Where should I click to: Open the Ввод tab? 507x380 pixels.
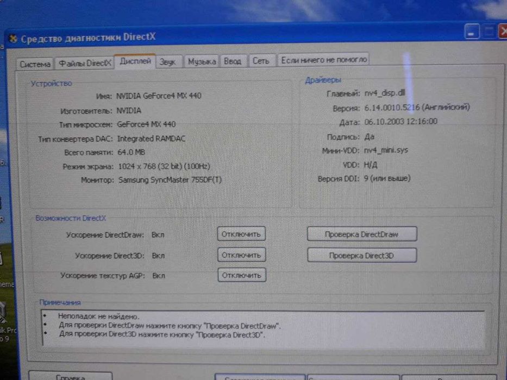tap(233, 61)
